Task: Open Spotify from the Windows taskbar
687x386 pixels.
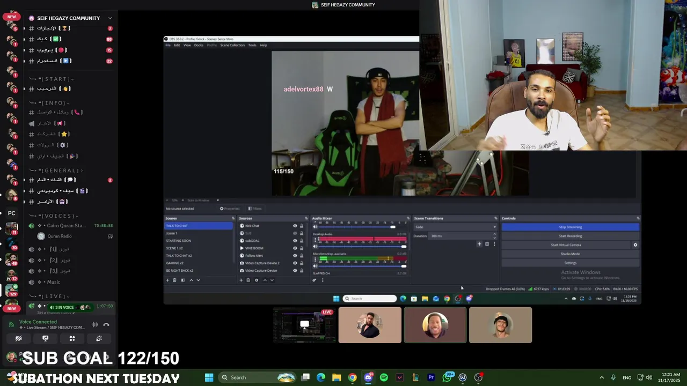Action: (x=384, y=377)
